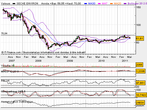Click the 2000K axis label in the Accumulation panel
Image resolution: width=147 pixels, height=110 pixels.
click(x=140, y=106)
